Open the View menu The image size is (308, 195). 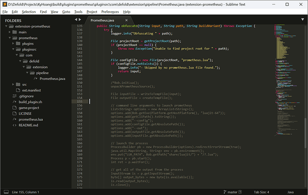pyautogui.click(x=54, y=12)
